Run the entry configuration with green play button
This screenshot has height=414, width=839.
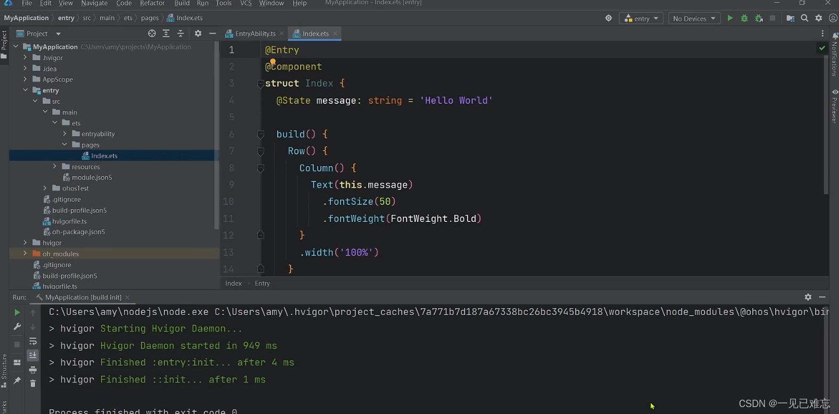[730, 18]
